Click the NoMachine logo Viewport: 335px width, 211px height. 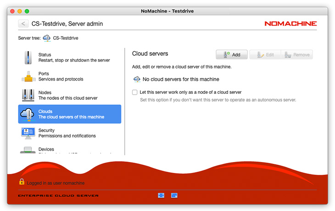tap(290, 23)
